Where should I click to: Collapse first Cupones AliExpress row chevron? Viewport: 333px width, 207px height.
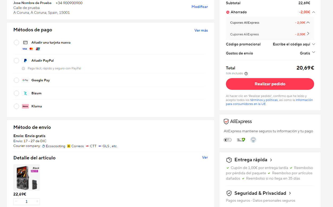[x=308, y=23]
